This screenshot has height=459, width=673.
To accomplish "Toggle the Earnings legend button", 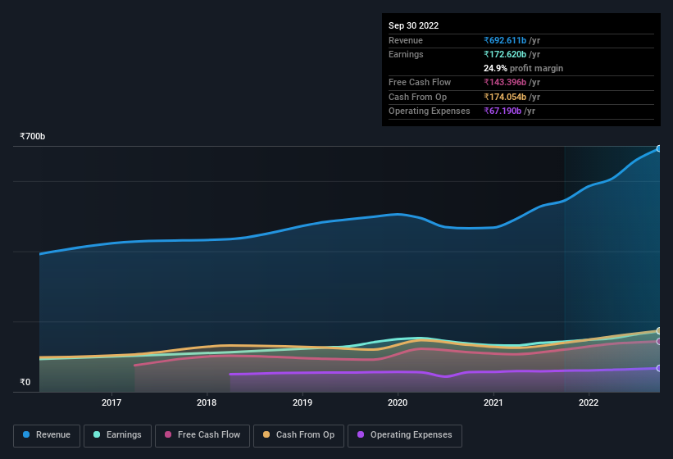I will tap(117, 435).
